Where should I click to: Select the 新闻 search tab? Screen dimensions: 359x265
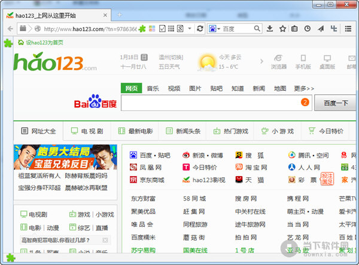coord(258,88)
